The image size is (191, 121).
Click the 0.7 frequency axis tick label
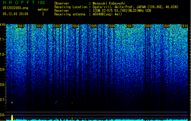click(x=2, y=100)
